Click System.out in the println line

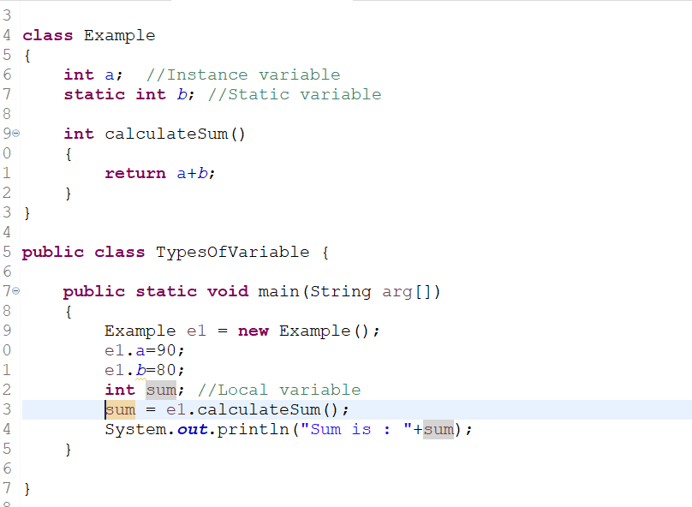[x=154, y=429]
